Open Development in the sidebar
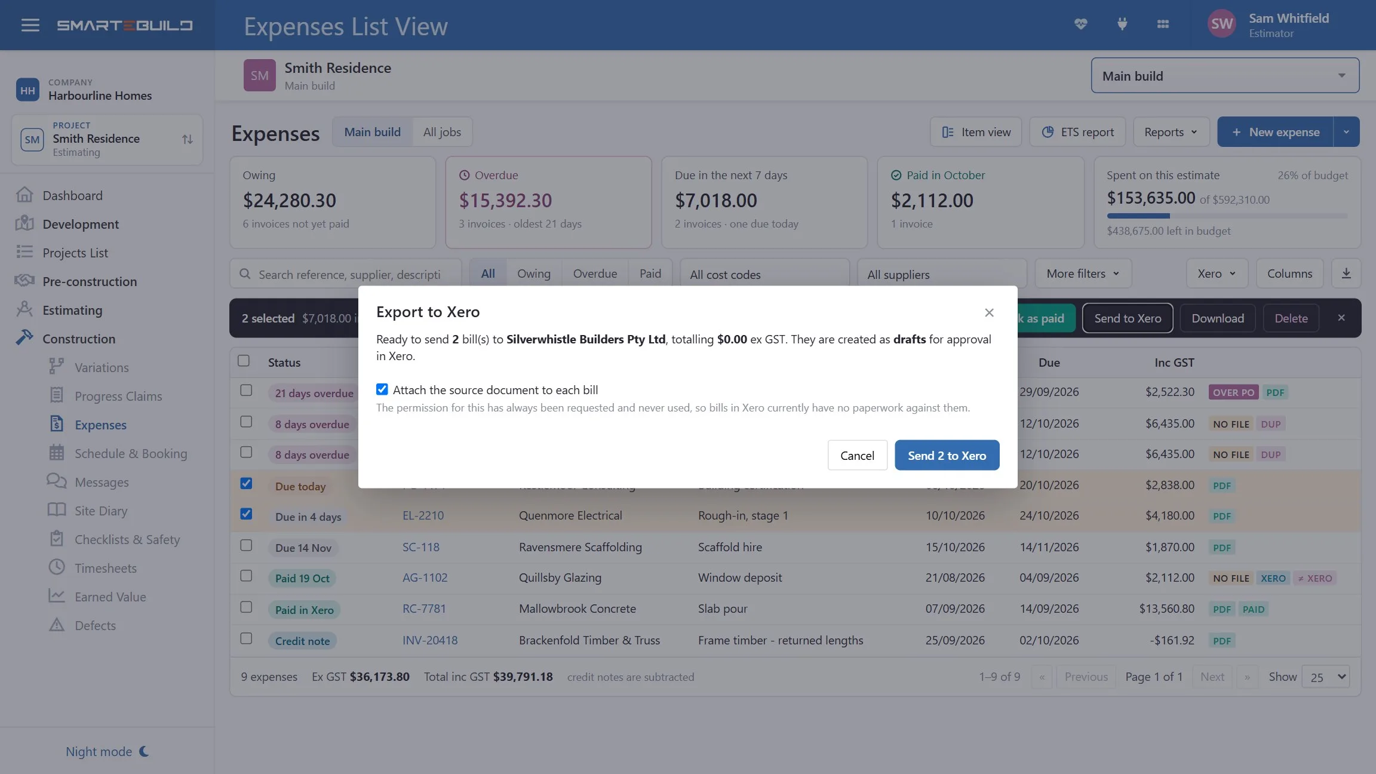 (x=81, y=224)
